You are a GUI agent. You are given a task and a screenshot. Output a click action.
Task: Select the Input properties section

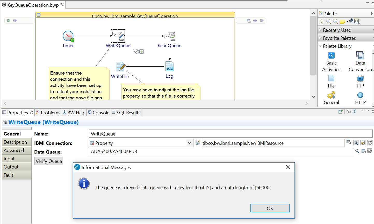click(x=17, y=159)
